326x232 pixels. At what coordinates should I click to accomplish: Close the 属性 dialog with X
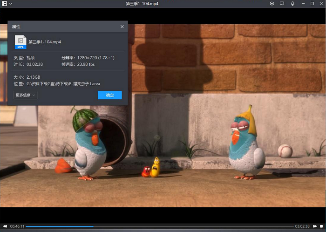pos(122,27)
